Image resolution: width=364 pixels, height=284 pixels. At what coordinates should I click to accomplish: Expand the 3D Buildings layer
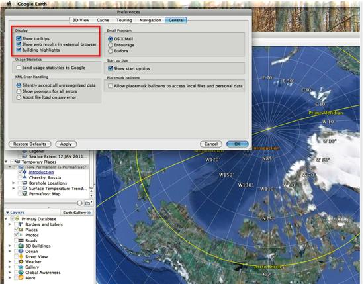pos(9,246)
